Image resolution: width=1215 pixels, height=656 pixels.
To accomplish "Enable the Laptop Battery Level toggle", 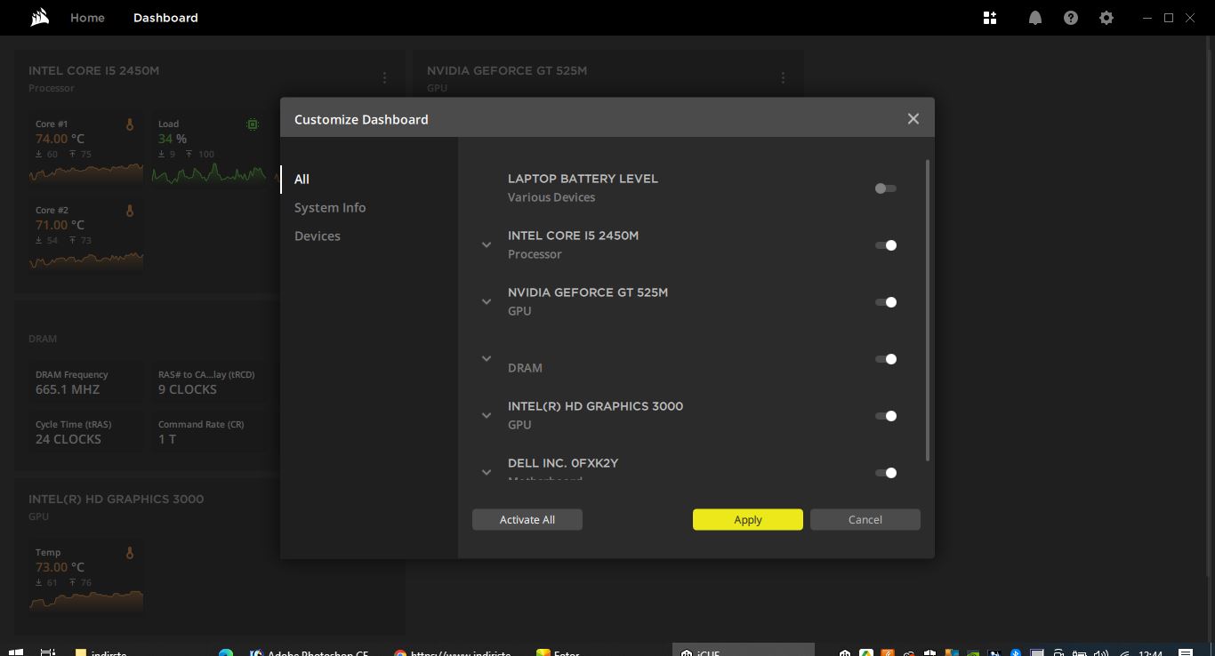I will (885, 188).
